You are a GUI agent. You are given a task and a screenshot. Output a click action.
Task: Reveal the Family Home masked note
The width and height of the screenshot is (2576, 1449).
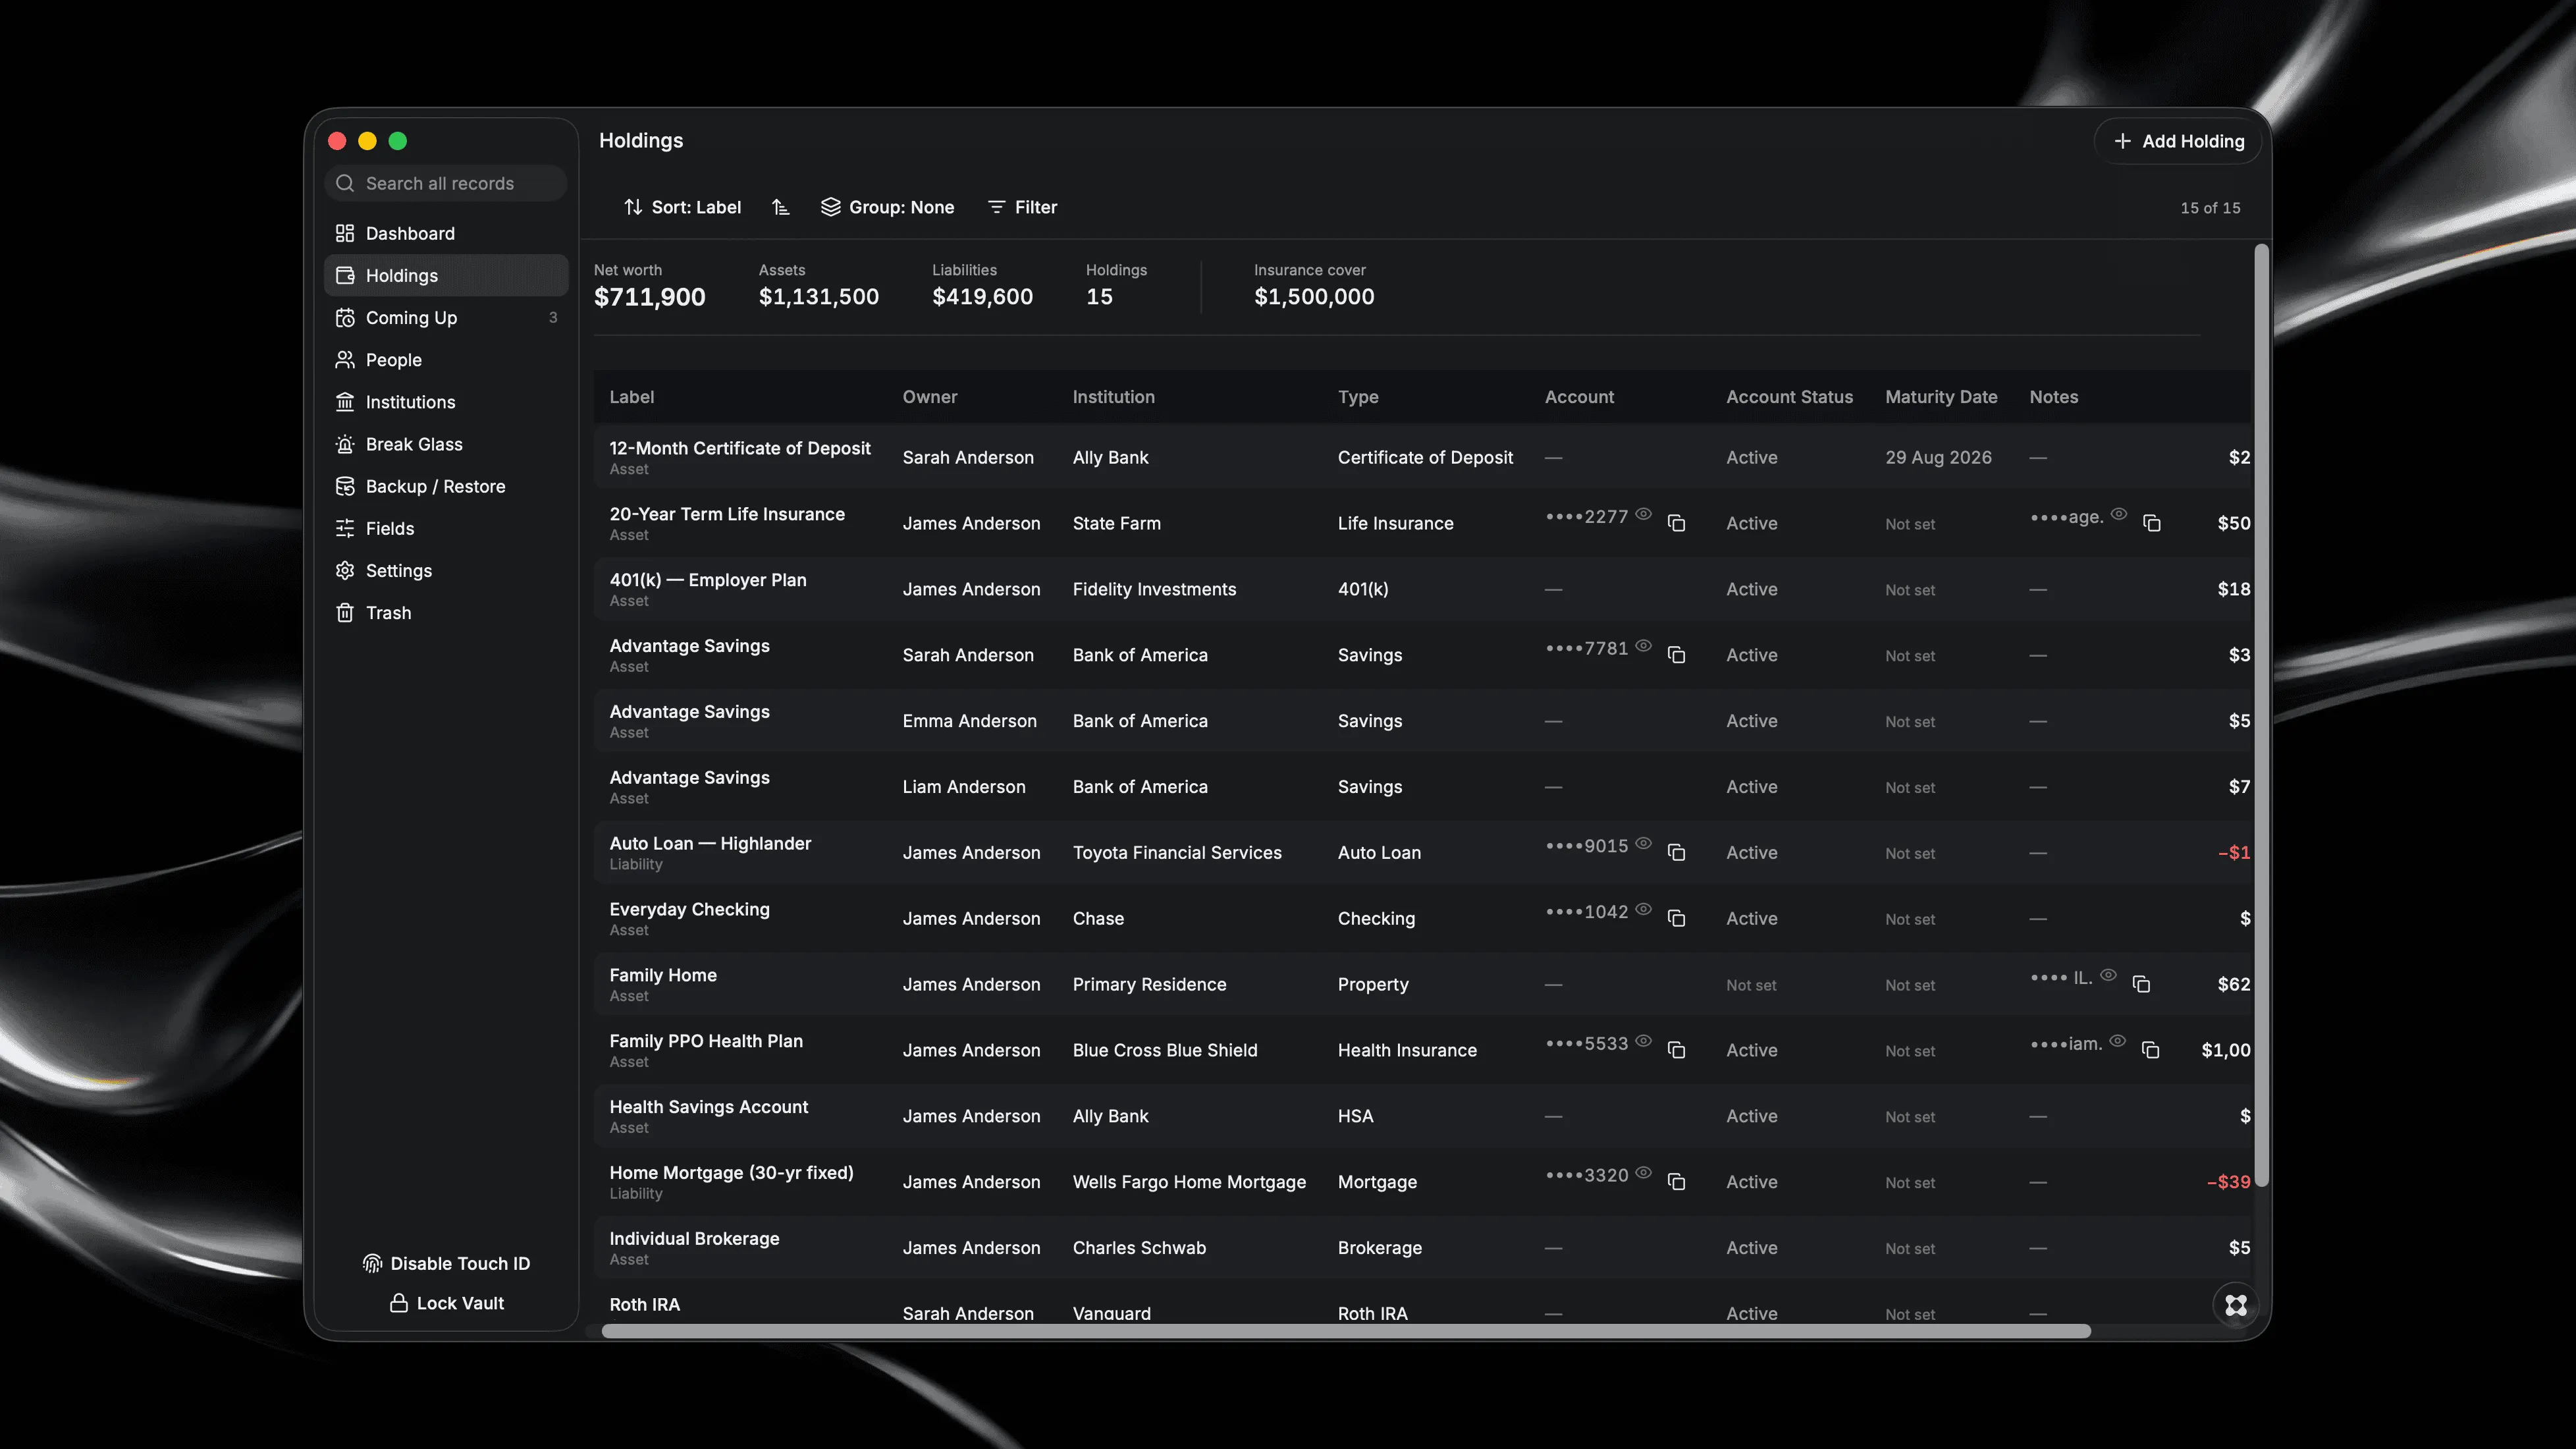(2108, 975)
